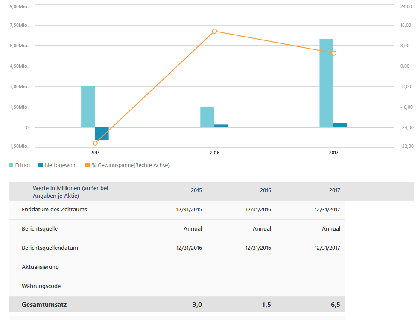Viewport: 418px width, 320px height.
Task: Click the Gesamtumsatz value '6,5'
Action: coord(335,305)
